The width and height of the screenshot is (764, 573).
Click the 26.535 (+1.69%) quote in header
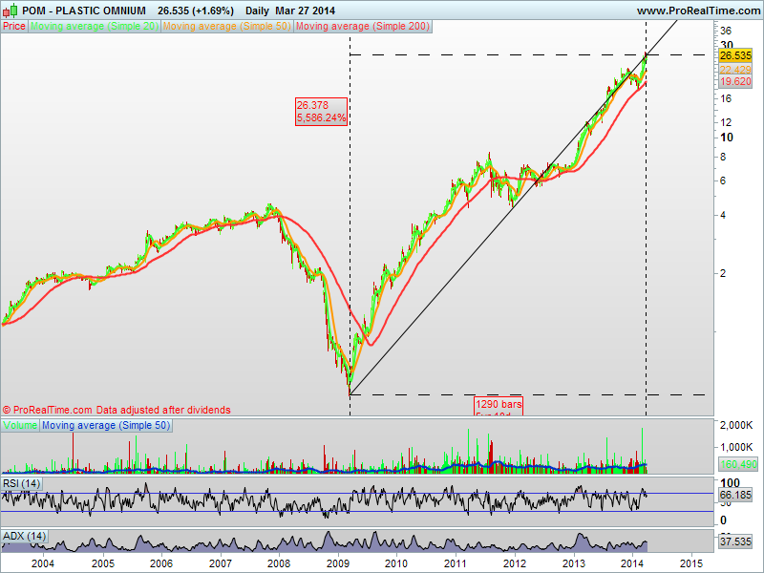[196, 11]
